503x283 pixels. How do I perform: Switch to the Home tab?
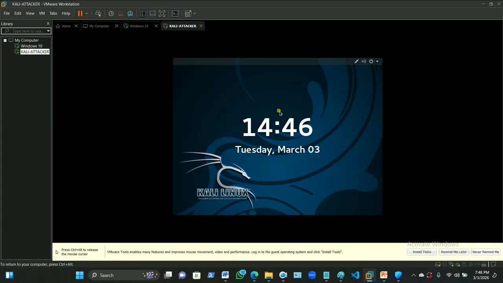point(66,26)
